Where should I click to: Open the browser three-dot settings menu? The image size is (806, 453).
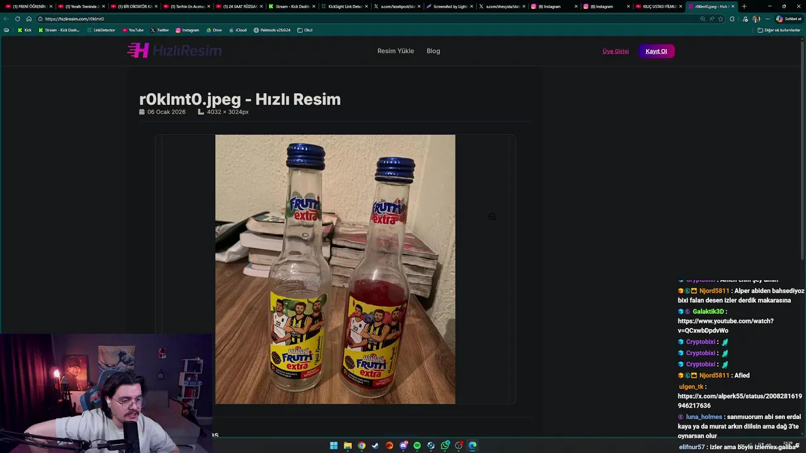(x=767, y=19)
